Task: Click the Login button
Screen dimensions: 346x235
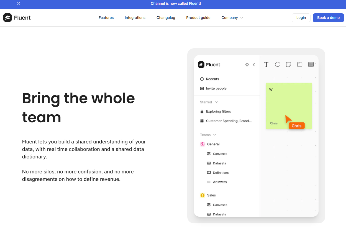Action: pos(301,17)
